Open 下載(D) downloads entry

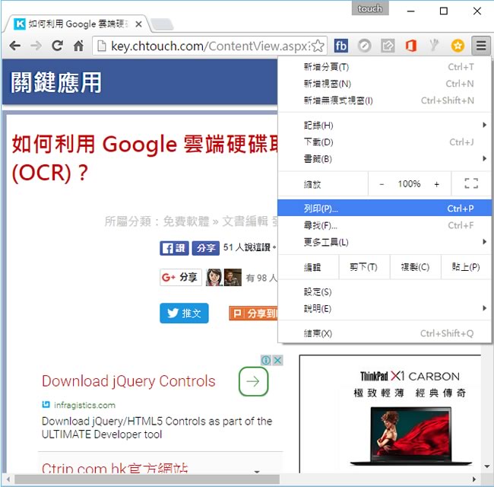(385, 142)
